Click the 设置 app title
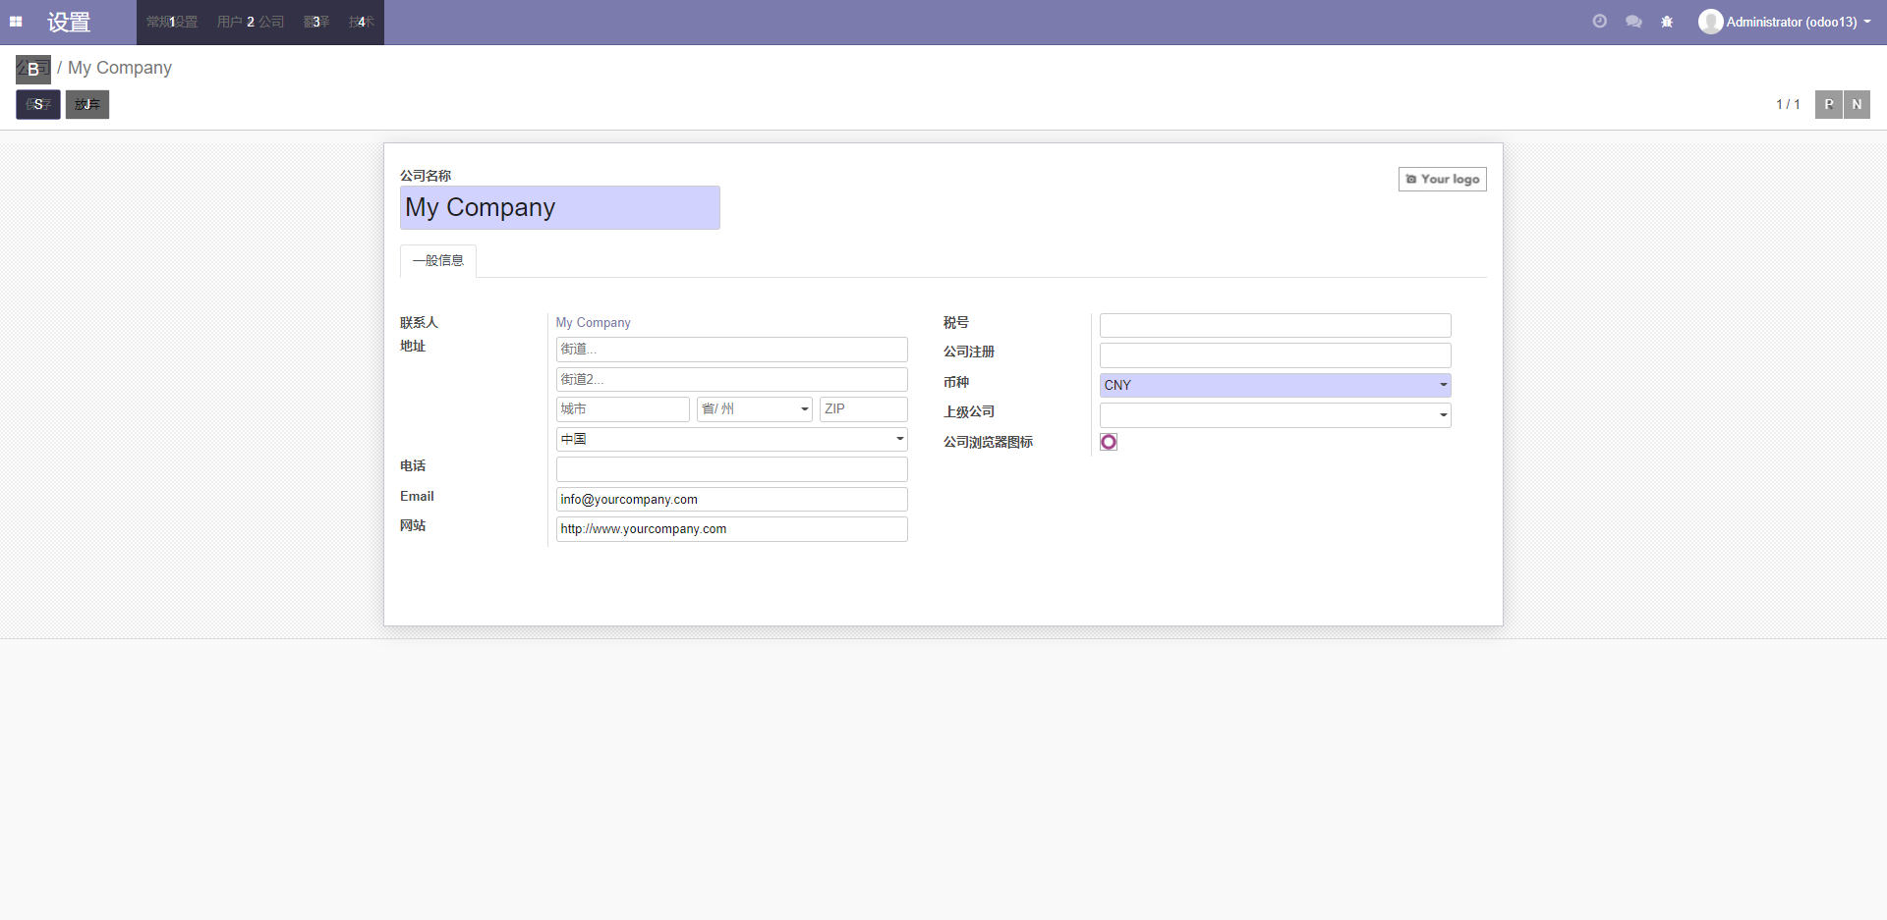This screenshot has height=920, width=1887. click(69, 22)
